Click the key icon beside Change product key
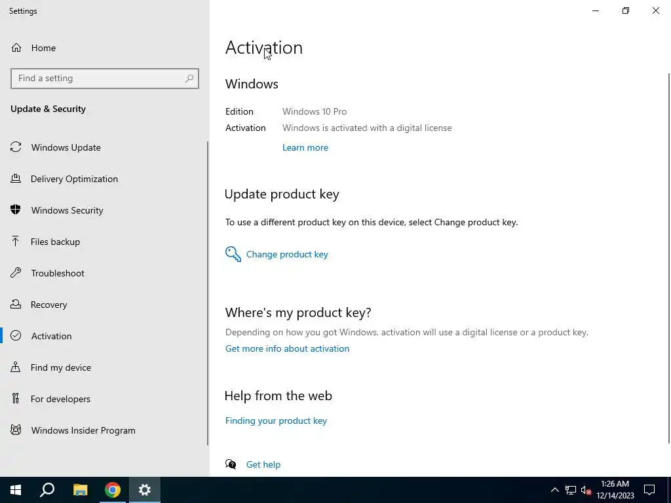671x503 pixels. coord(233,254)
